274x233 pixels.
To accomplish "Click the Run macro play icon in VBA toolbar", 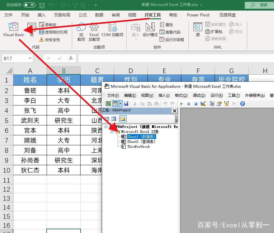I will tap(181, 104).
